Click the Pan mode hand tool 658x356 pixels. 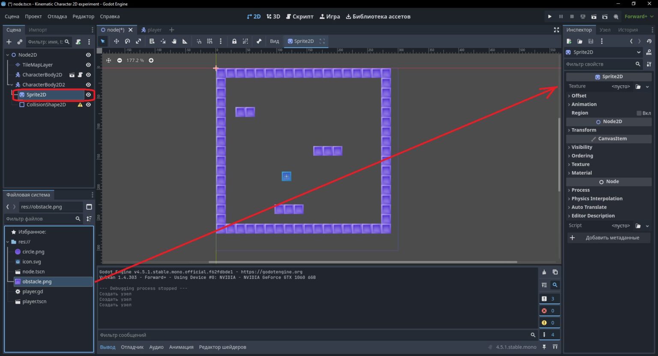click(174, 41)
